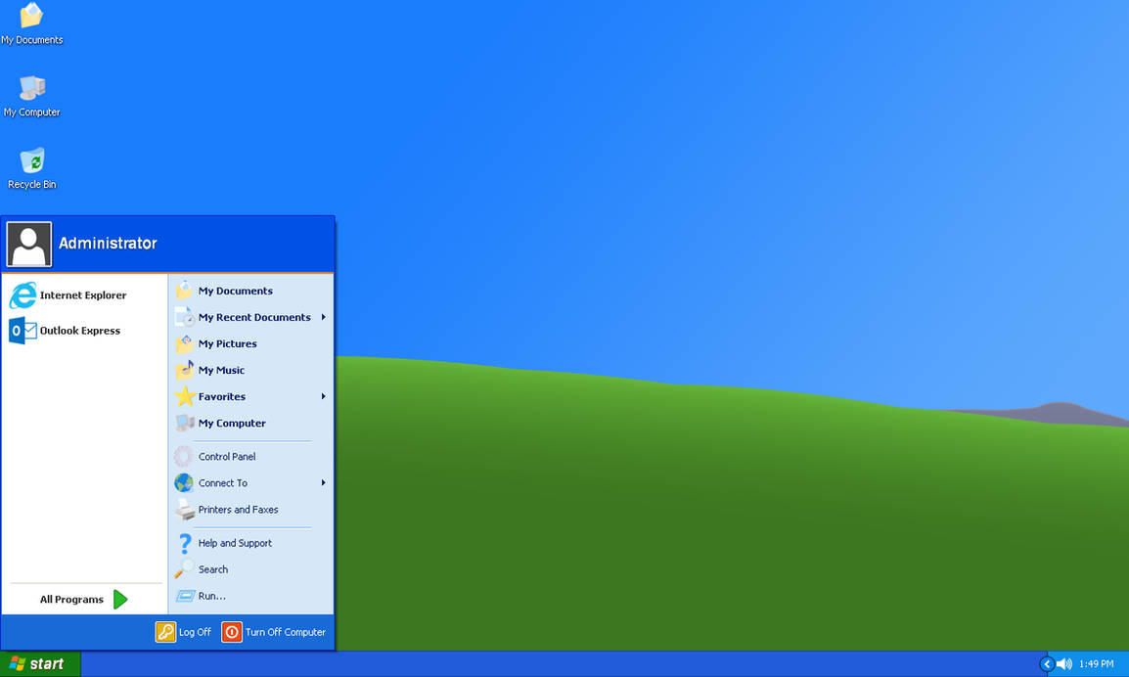Expand the Connect To submenu arrow
Viewport: 1129px width, 677px height.
(x=323, y=482)
